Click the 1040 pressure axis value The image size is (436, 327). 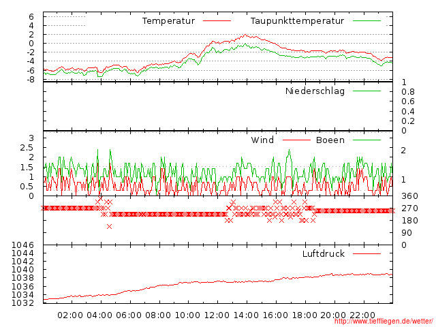coord(22,270)
